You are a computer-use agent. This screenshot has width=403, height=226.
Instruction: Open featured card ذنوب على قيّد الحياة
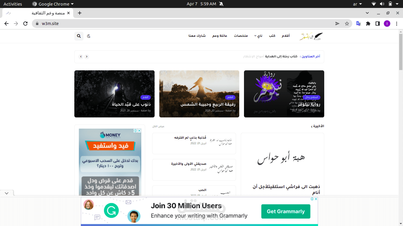114,94
